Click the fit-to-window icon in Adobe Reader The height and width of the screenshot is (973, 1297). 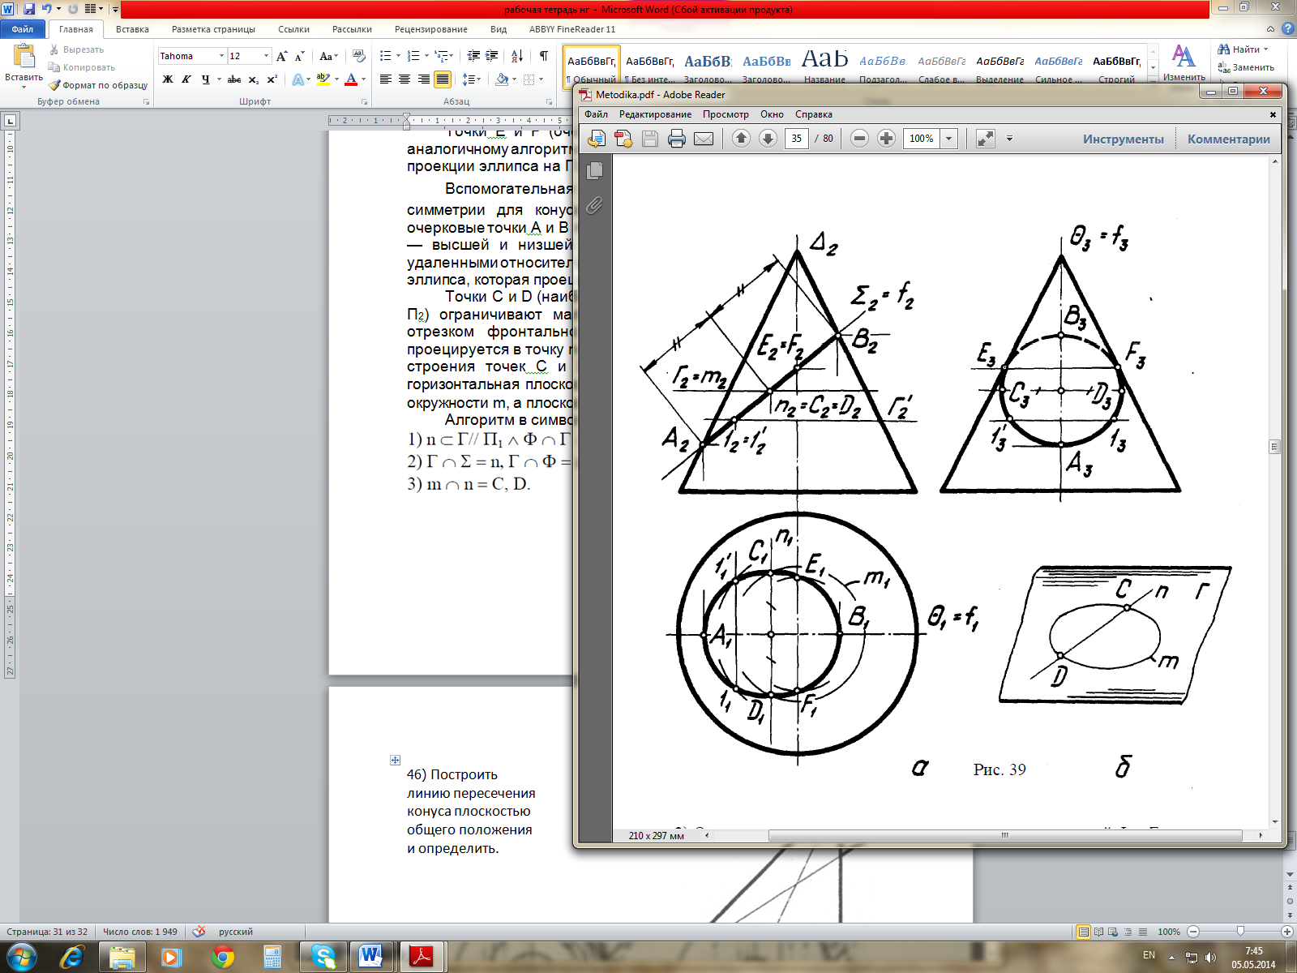click(985, 139)
